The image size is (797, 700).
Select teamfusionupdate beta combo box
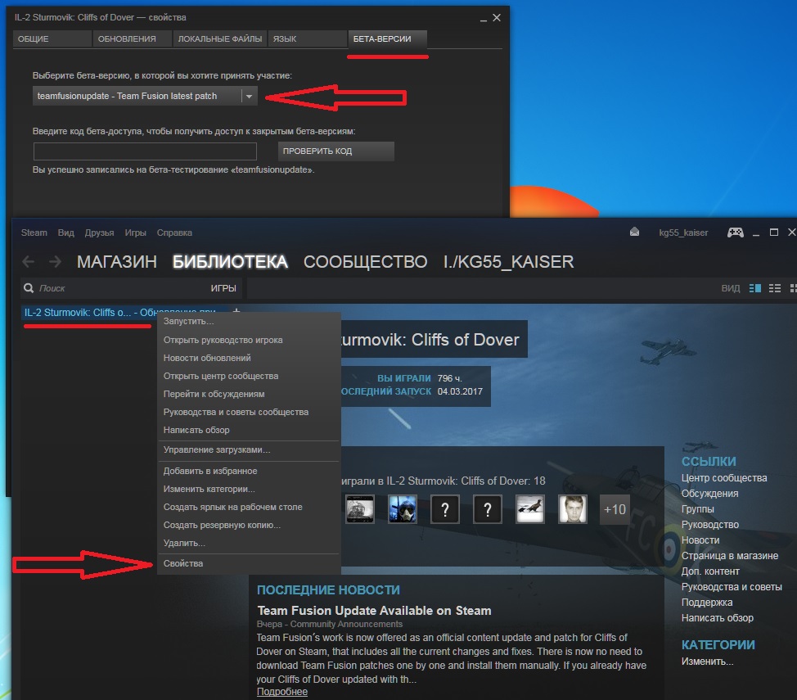pyautogui.click(x=145, y=96)
